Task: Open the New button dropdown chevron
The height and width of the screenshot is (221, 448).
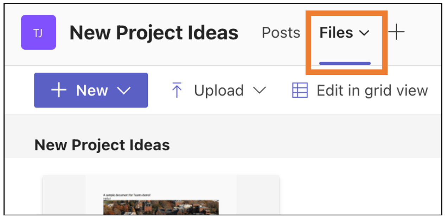Action: pos(123,91)
